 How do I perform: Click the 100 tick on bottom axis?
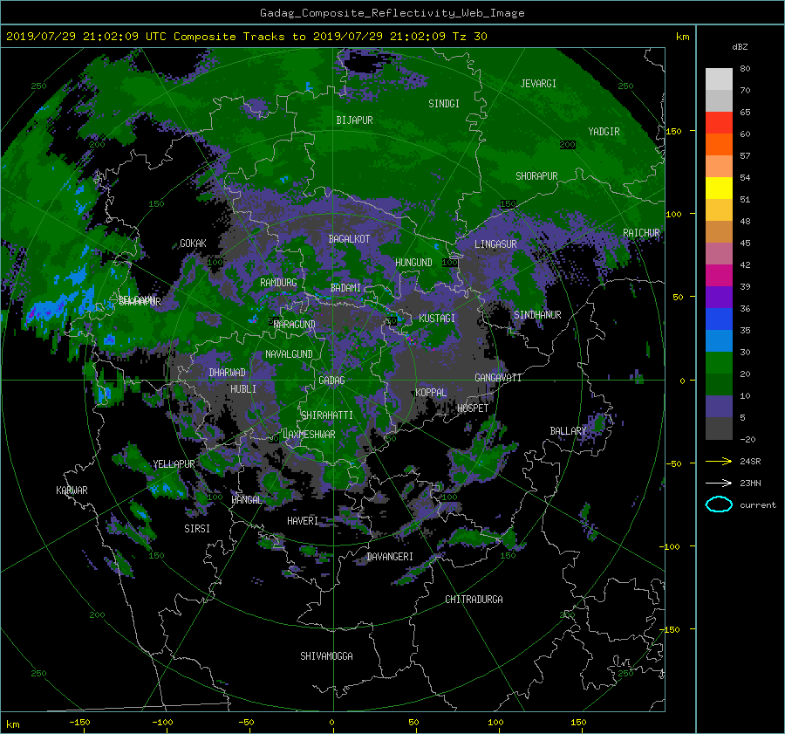coord(495,723)
